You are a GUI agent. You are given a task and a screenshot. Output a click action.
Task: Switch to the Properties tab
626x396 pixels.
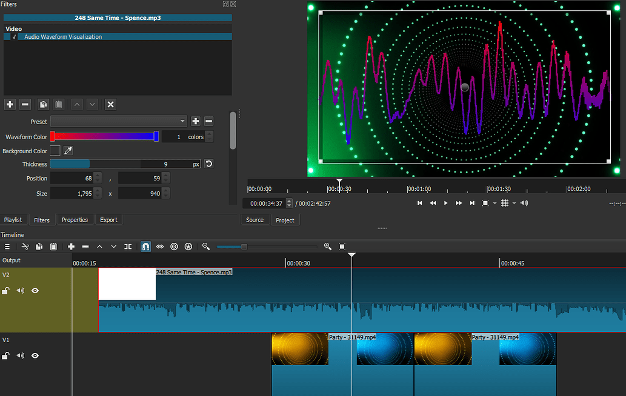[x=75, y=219]
